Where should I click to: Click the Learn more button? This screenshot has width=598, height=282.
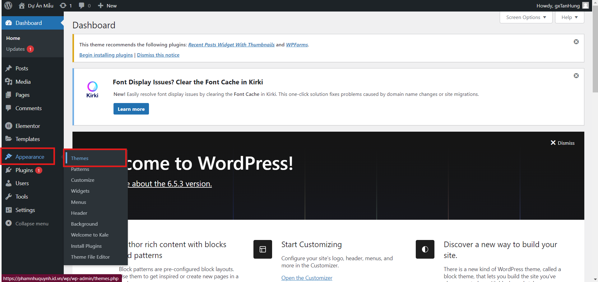tap(131, 109)
